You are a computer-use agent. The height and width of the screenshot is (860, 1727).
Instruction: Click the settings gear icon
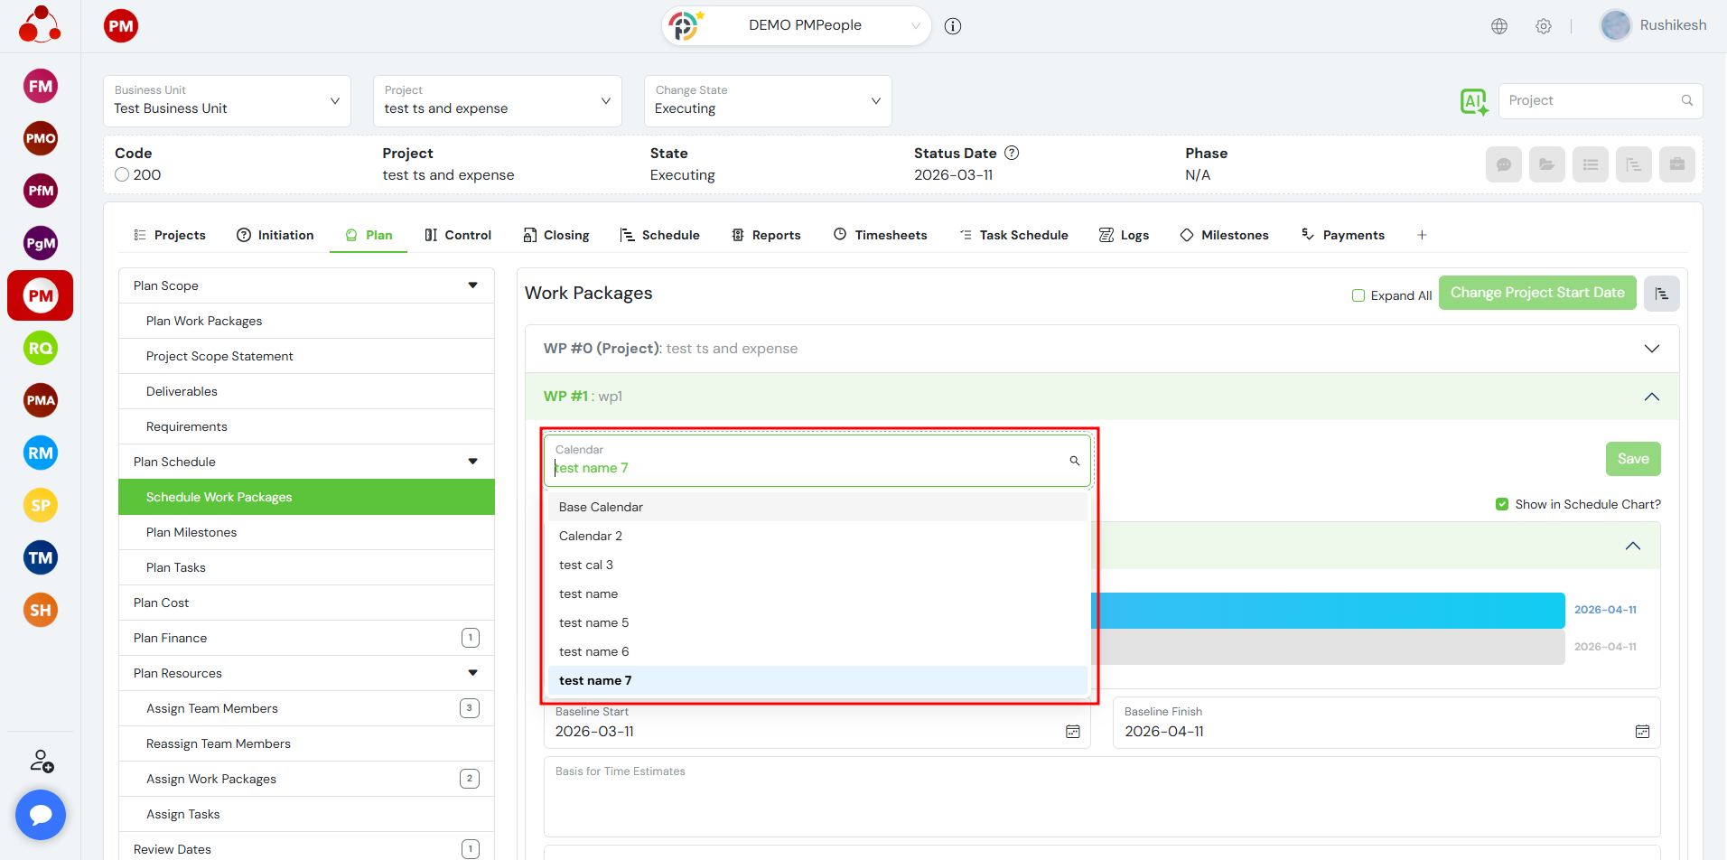pos(1544,26)
